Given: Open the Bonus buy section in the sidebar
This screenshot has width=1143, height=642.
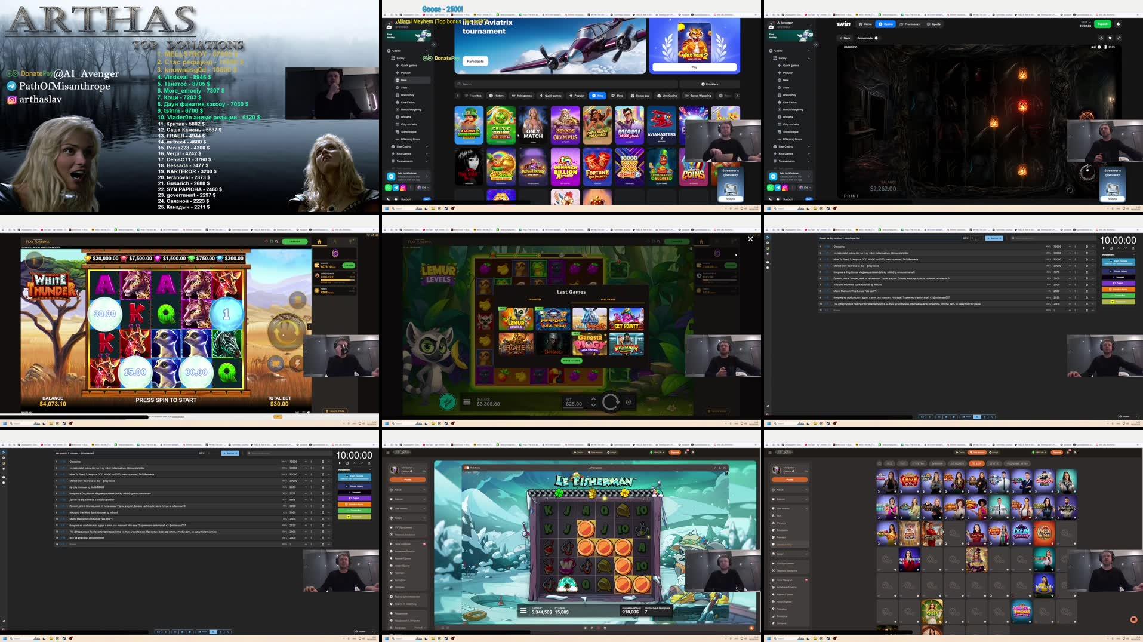Looking at the screenshot, I should 406,95.
